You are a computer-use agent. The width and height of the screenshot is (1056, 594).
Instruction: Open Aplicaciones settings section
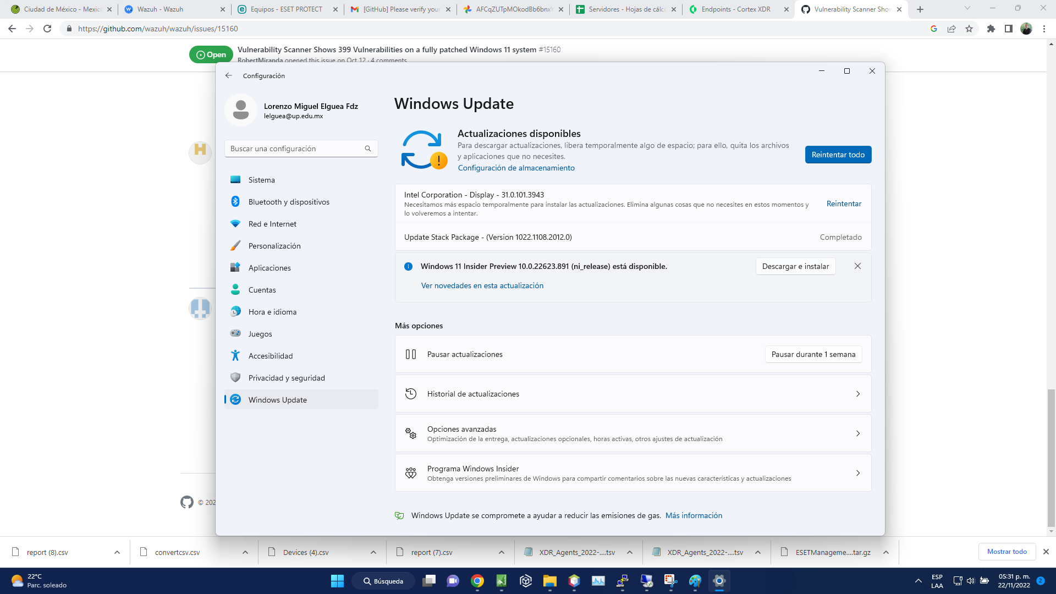point(269,268)
